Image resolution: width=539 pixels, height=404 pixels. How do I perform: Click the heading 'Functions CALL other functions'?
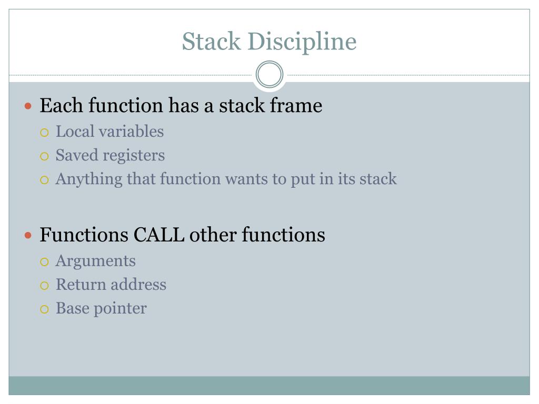(x=182, y=235)
